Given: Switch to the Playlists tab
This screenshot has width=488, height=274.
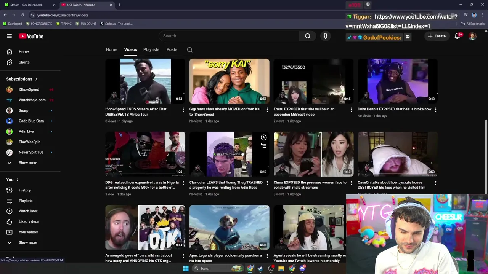Looking at the screenshot, I should 151,49.
